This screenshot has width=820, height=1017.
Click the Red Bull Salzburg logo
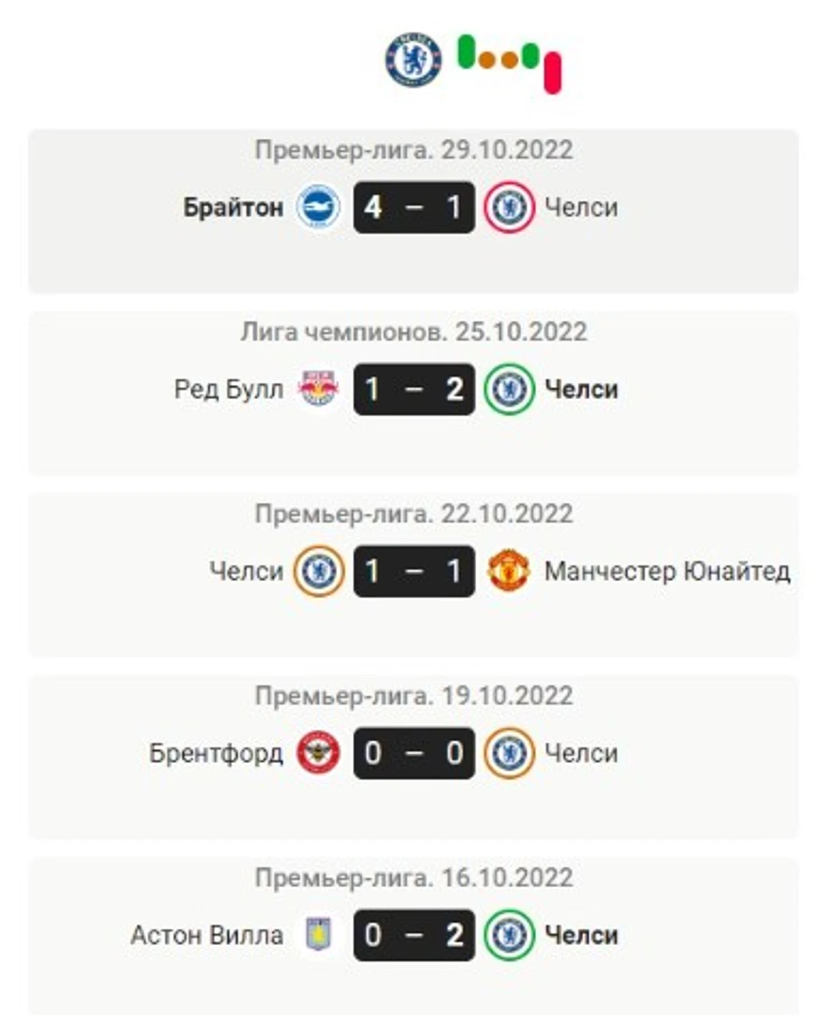coord(318,389)
